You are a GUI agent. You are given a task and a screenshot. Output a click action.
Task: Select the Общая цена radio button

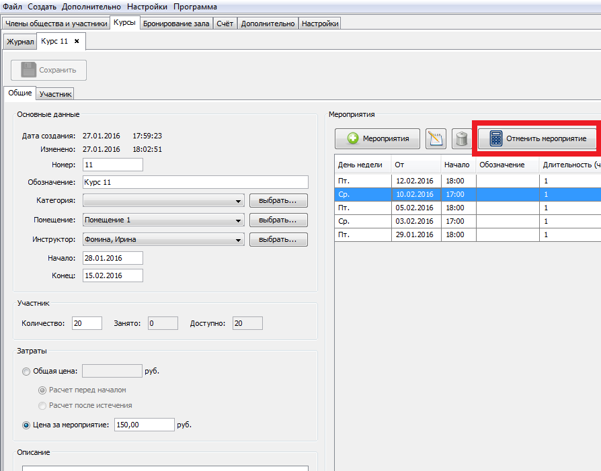pyautogui.click(x=26, y=372)
